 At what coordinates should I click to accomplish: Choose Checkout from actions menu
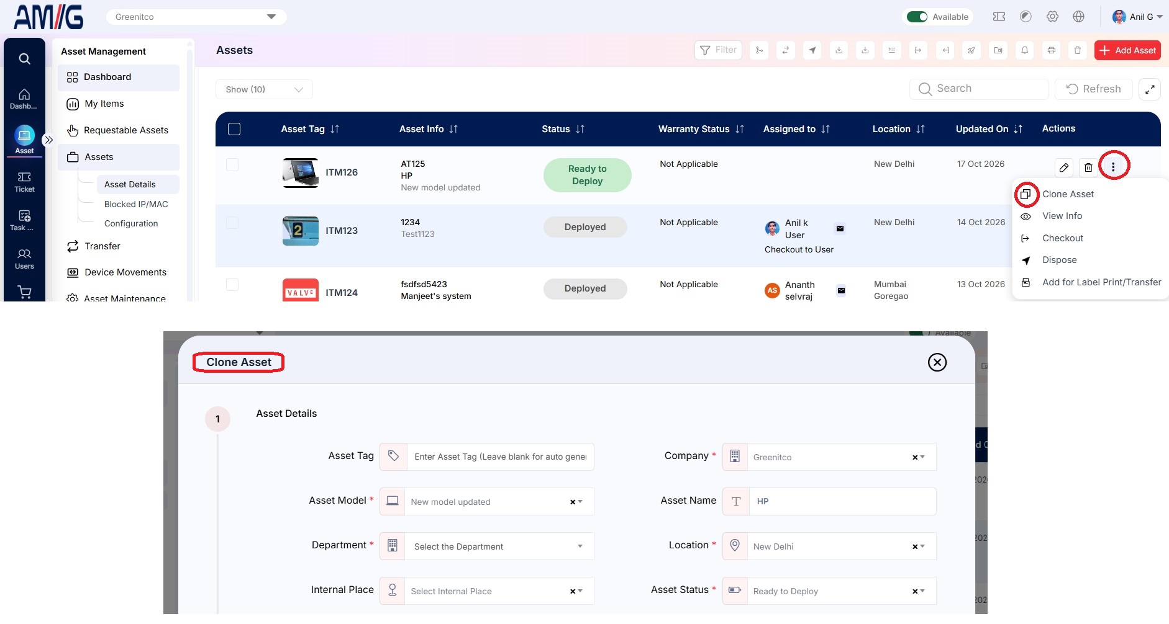pos(1063,238)
